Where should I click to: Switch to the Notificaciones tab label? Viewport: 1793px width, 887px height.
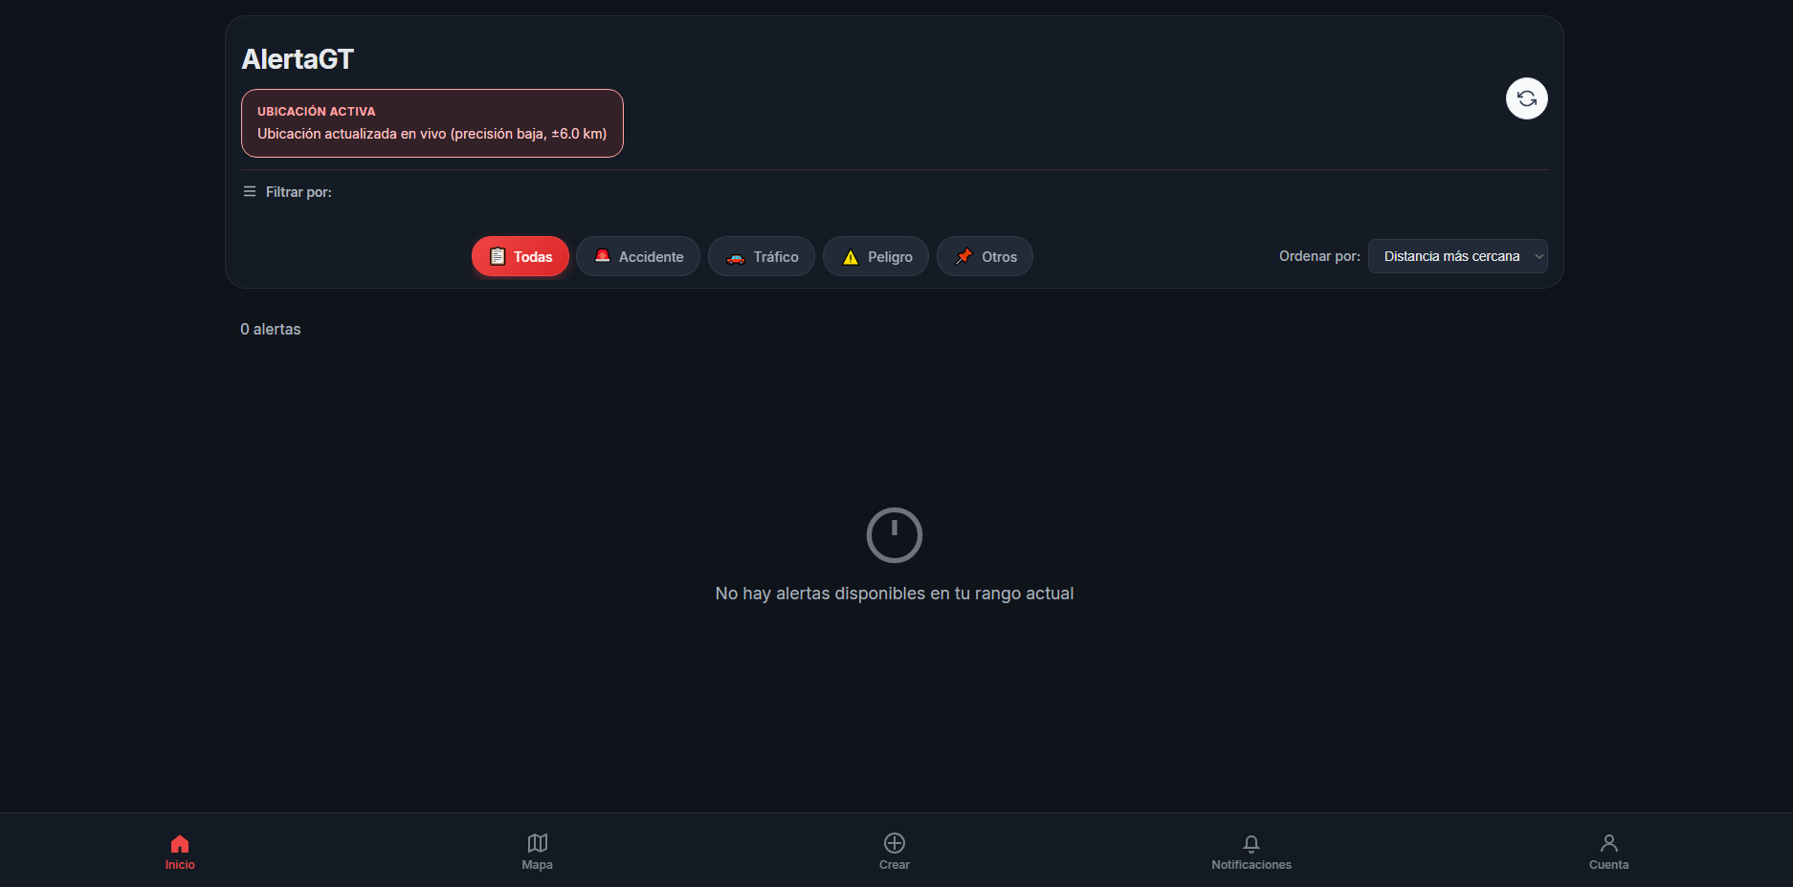1251,865
